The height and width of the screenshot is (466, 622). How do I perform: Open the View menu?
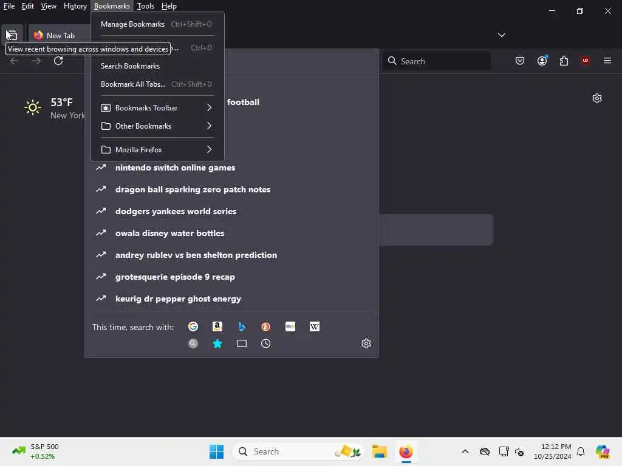(49, 6)
